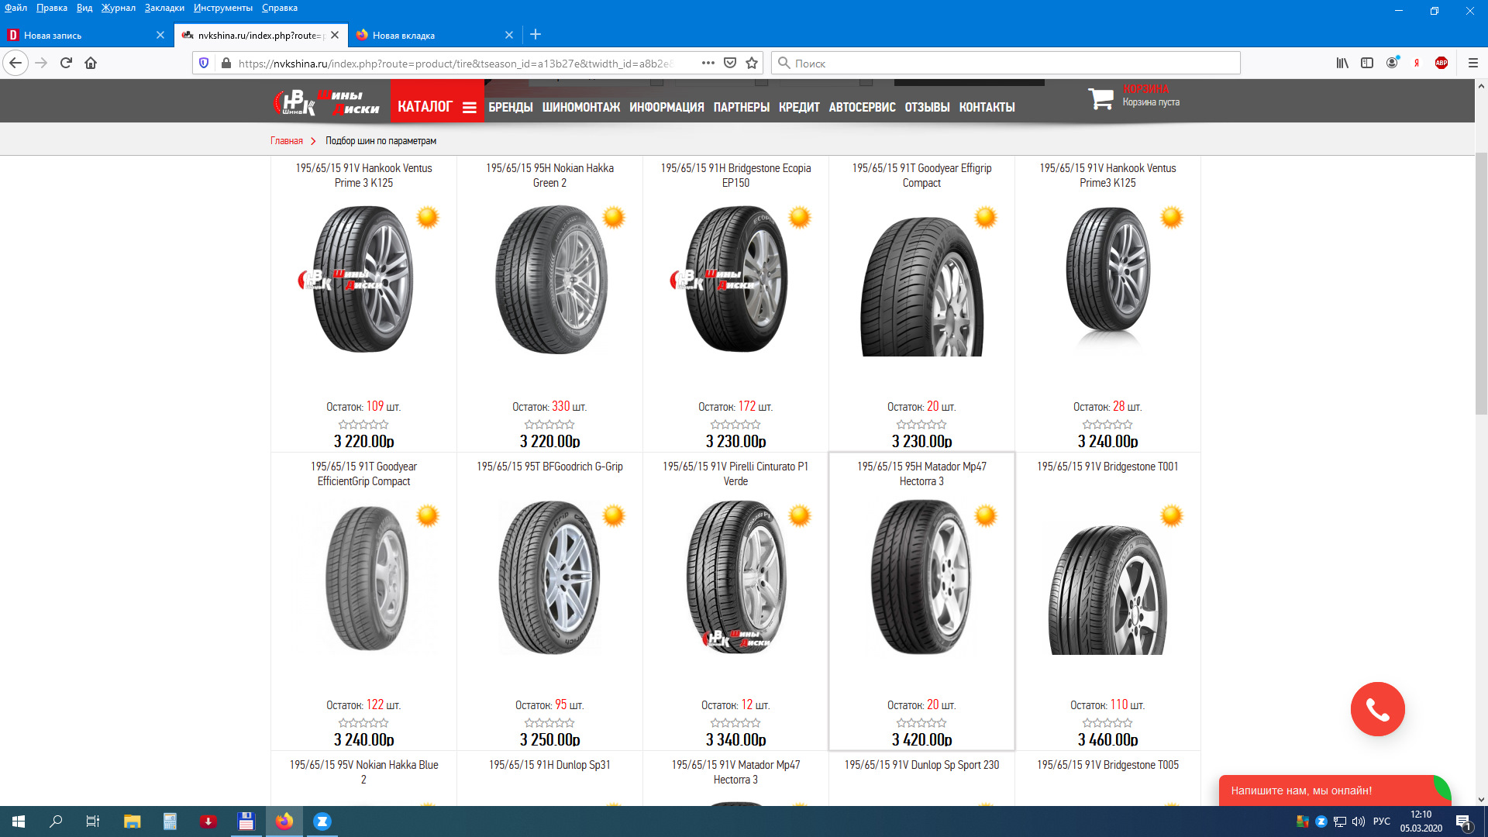Screen dimensions: 1488x837
Task: Open Goodyear Effigrip Compact tire image
Action: tap(922, 286)
